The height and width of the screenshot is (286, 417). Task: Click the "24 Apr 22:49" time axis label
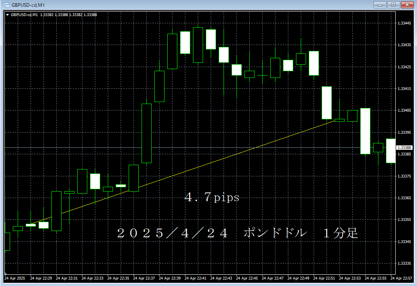click(298, 278)
